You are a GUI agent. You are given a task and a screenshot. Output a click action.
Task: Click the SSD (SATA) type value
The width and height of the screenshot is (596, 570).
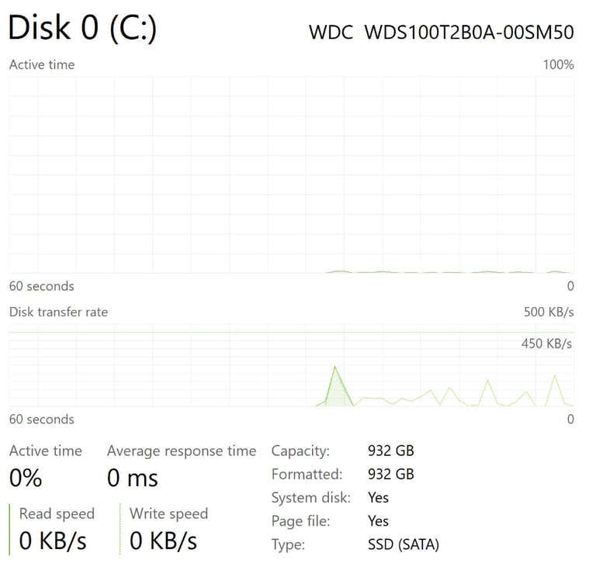click(404, 545)
